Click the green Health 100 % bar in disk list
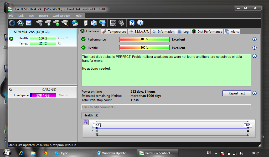The height and width of the screenshot is (157, 269). [43, 38]
